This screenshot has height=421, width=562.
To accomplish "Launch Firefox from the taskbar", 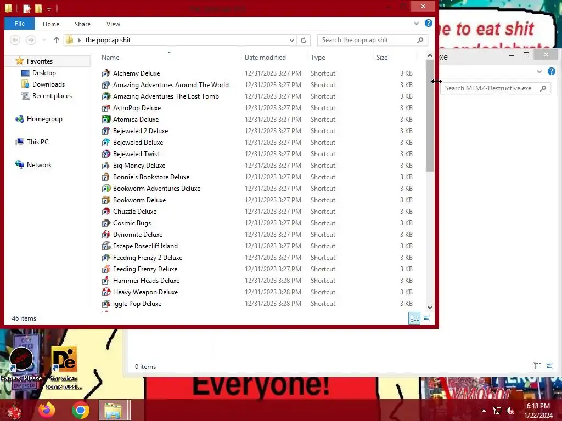I will [47, 410].
